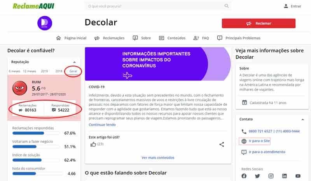Click the phone icon in Contato
The image size is (311, 181).
point(244,131)
